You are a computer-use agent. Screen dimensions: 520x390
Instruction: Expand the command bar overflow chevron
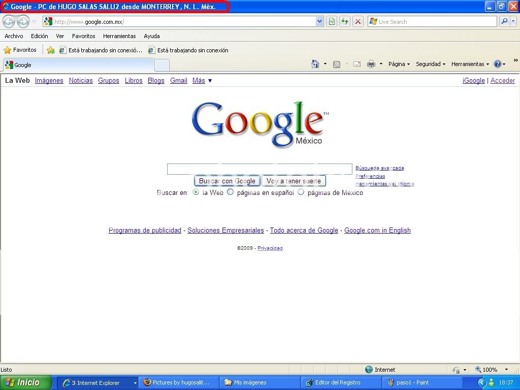516,60
